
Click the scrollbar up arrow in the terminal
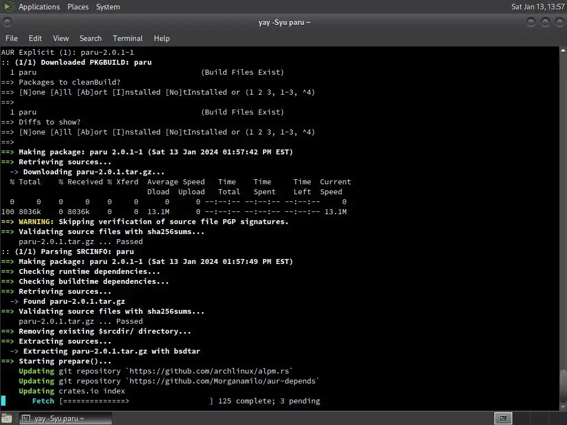tap(563, 50)
